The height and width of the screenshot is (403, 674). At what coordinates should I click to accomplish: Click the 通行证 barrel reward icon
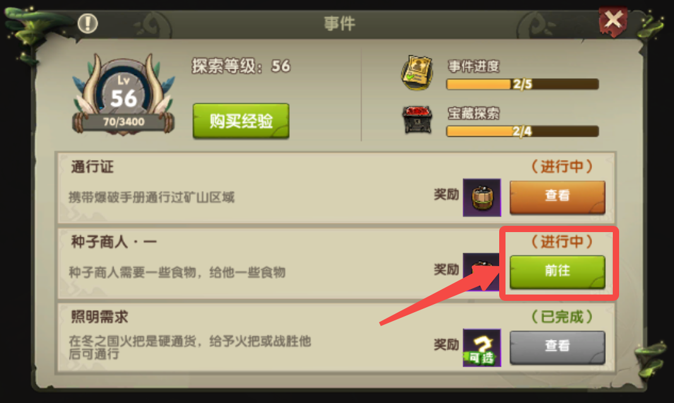(x=482, y=197)
